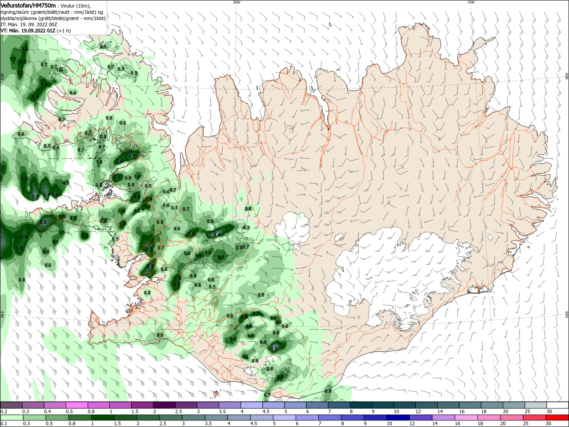Click the dark plum 2 swatch in top legend row
Image resolution: width=569 pixels, height=427 pixels.
pyautogui.click(x=164, y=405)
